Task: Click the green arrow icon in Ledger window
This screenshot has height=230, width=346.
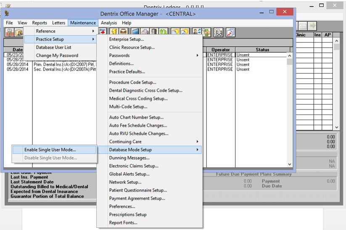Action: coord(312,26)
